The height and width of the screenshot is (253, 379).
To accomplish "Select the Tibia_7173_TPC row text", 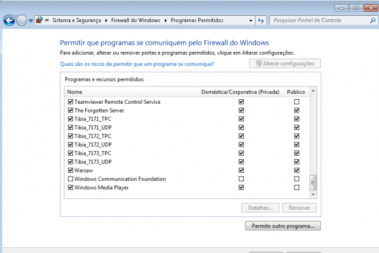I will point(93,153).
